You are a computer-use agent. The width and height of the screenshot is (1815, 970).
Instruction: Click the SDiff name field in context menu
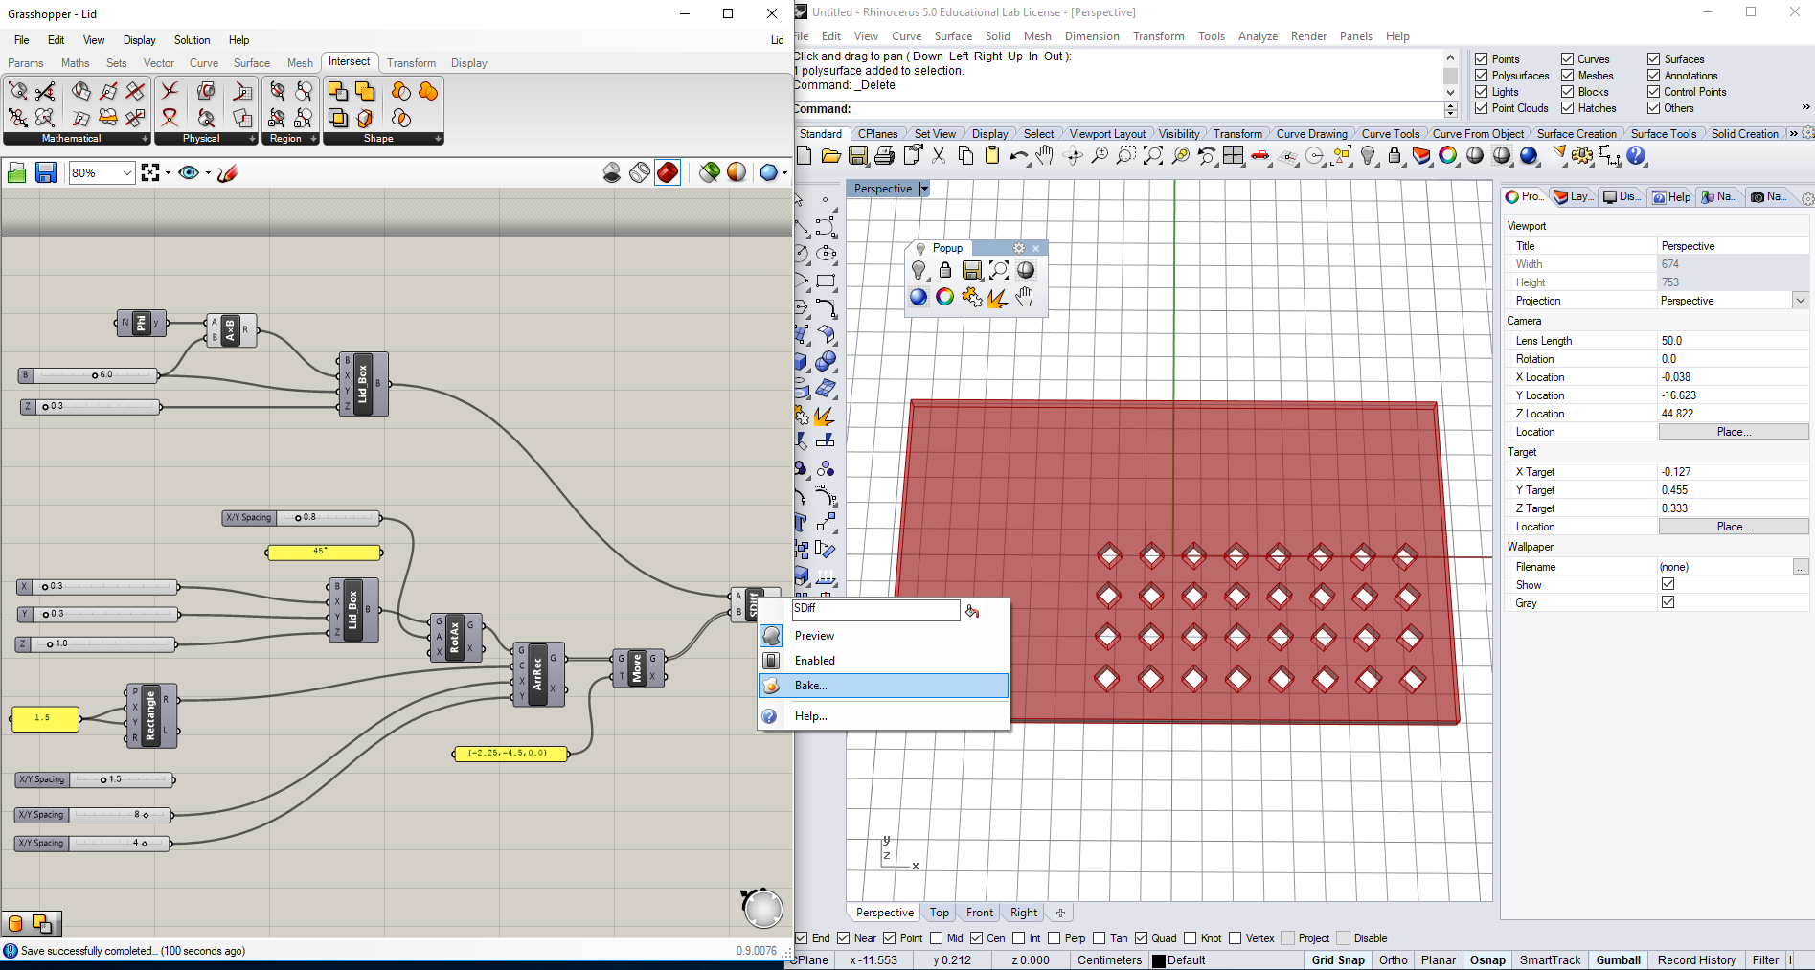coord(875,610)
